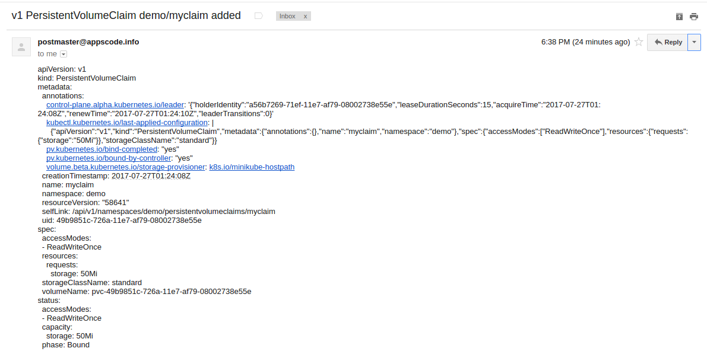Open pv.kubernetes.io/bound-by-controller link
The image size is (707, 361).
click(109, 158)
